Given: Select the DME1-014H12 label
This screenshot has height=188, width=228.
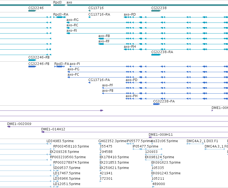Looking at the screenshot, I should point(53,129).
